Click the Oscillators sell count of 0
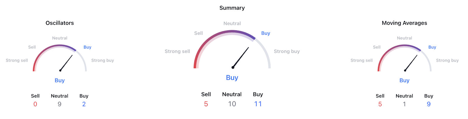Screen dimensions: 468x119 coord(35,104)
